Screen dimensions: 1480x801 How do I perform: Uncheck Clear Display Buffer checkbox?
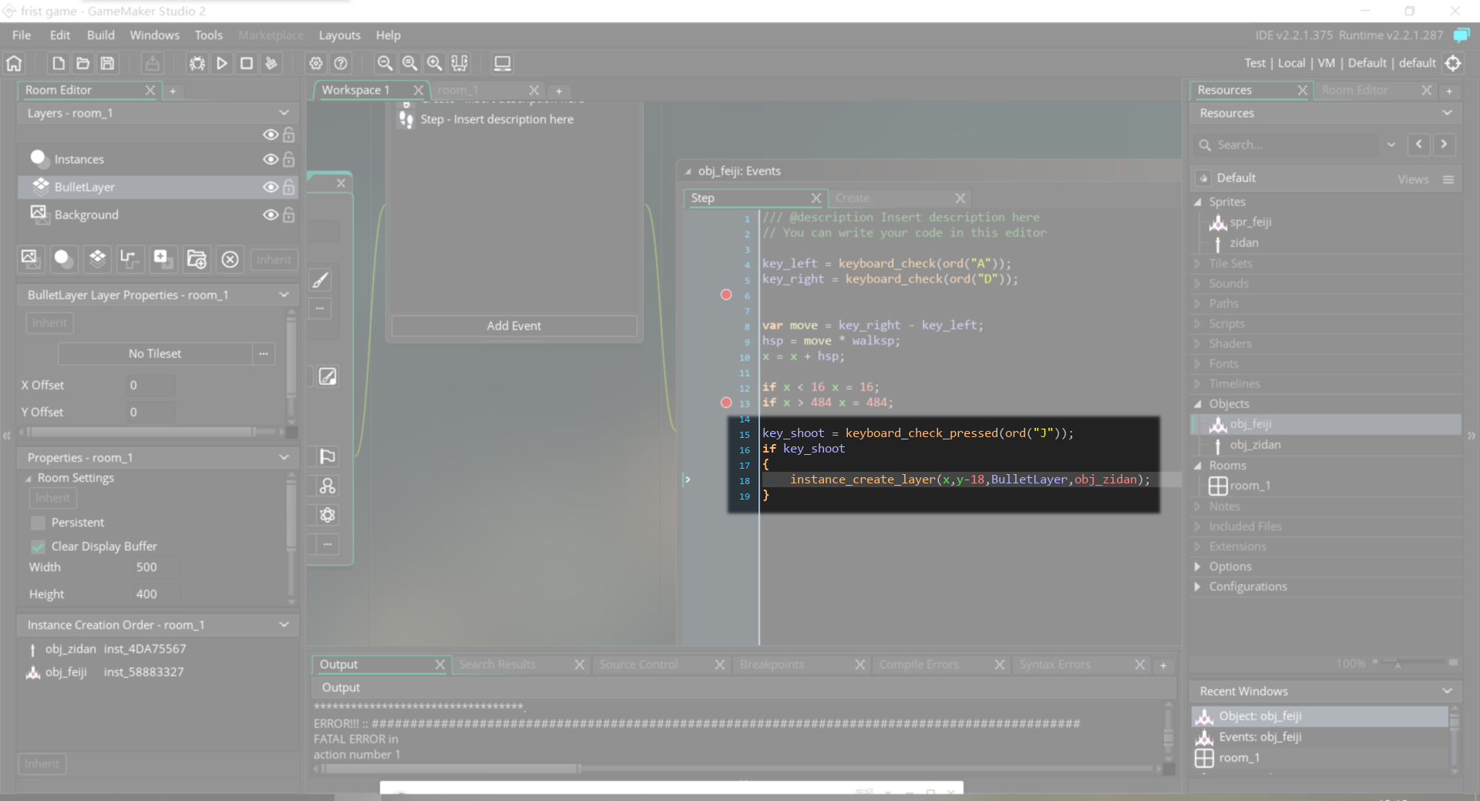(38, 547)
